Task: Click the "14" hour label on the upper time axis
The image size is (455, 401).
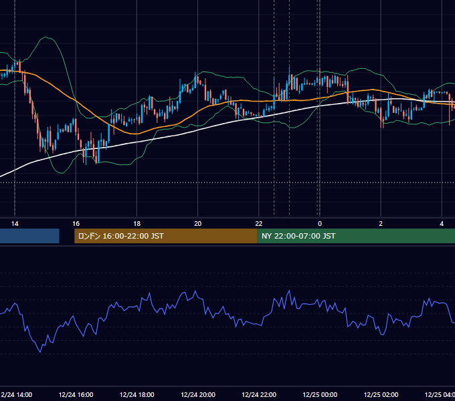Action: 15,224
